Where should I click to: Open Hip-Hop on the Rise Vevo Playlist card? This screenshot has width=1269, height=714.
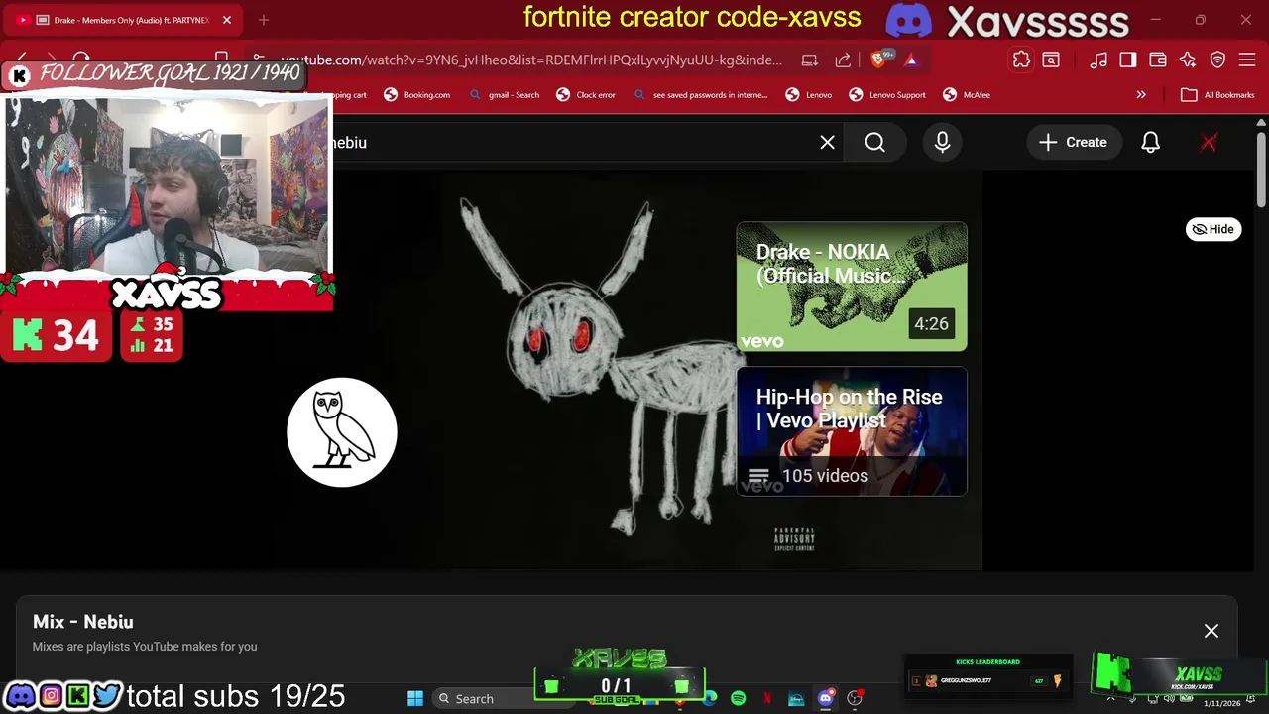tap(852, 431)
